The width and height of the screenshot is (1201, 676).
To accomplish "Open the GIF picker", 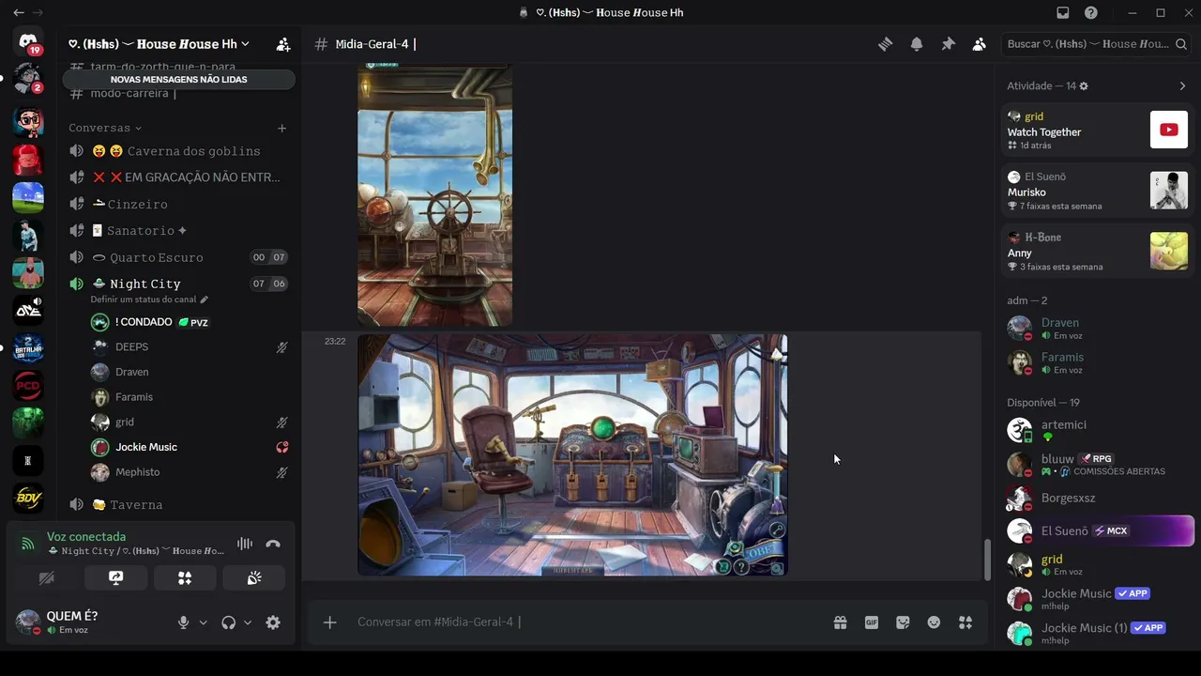I will pos(872,622).
